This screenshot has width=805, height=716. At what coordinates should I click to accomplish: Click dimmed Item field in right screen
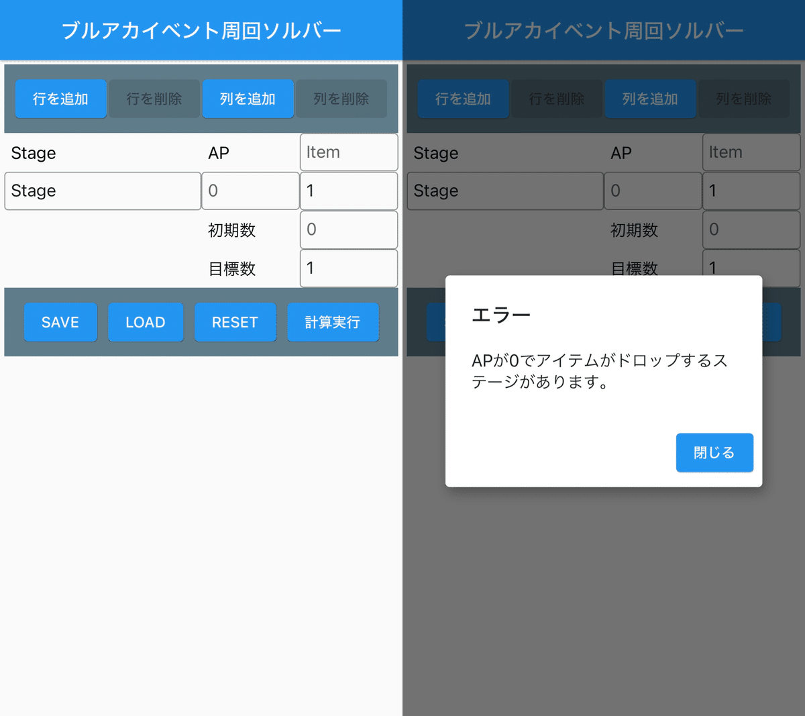tap(751, 152)
